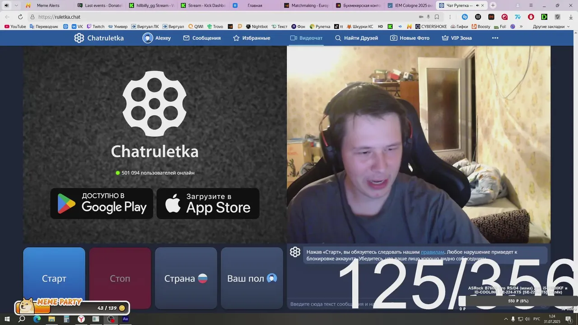Click the Стоп button

[x=120, y=278]
